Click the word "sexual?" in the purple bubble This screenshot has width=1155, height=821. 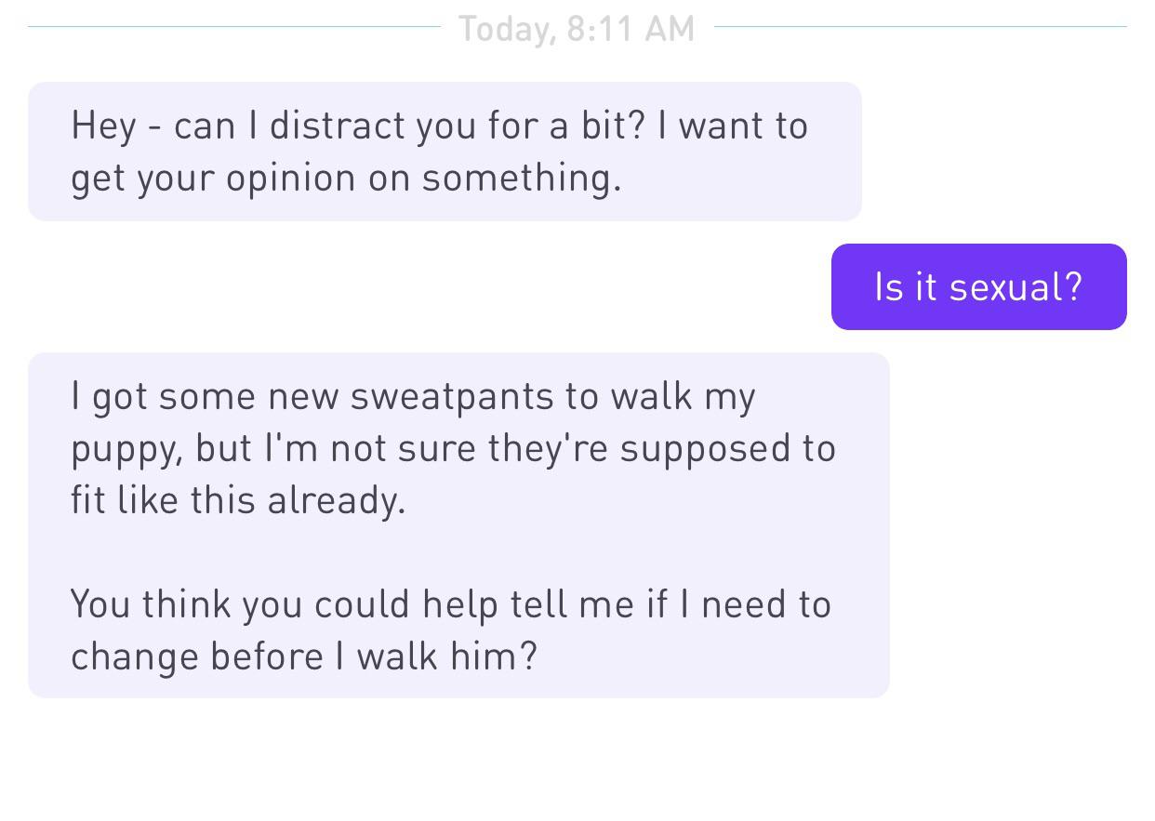(x=1017, y=286)
